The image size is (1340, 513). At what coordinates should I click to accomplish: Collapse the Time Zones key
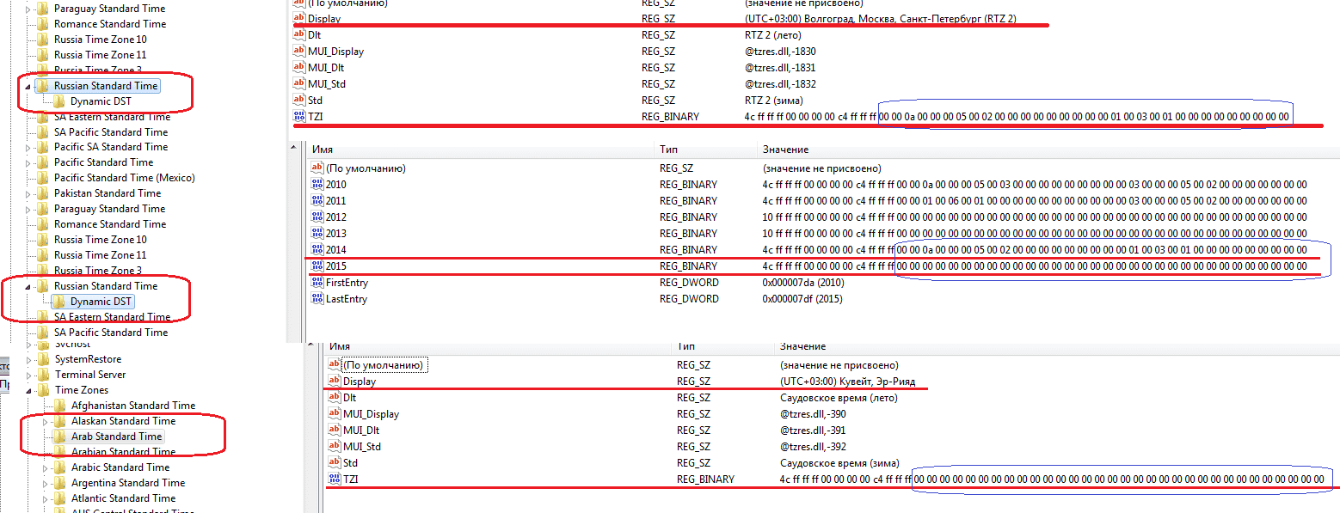[x=30, y=390]
